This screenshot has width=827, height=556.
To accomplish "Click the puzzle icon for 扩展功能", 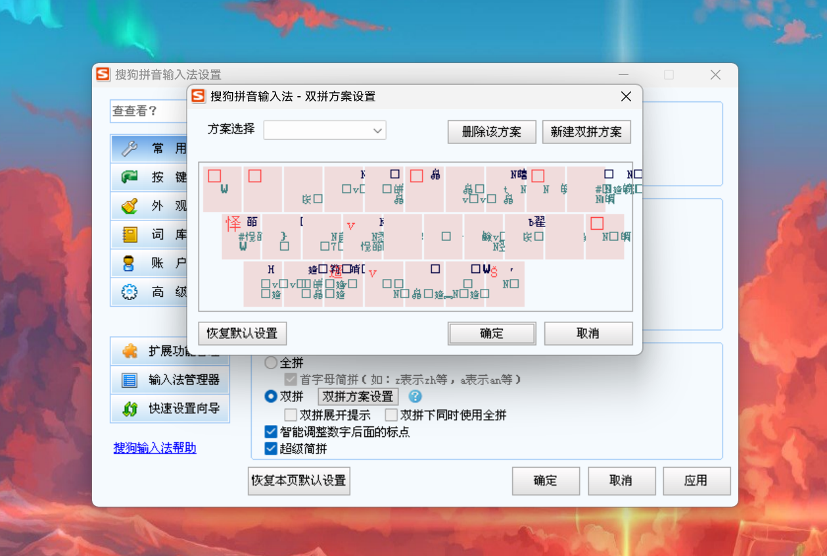I will [129, 351].
